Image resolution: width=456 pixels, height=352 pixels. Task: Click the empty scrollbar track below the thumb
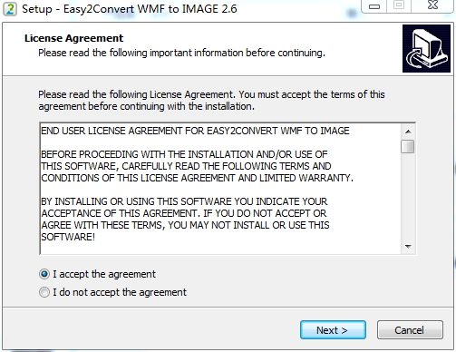[x=408, y=197]
